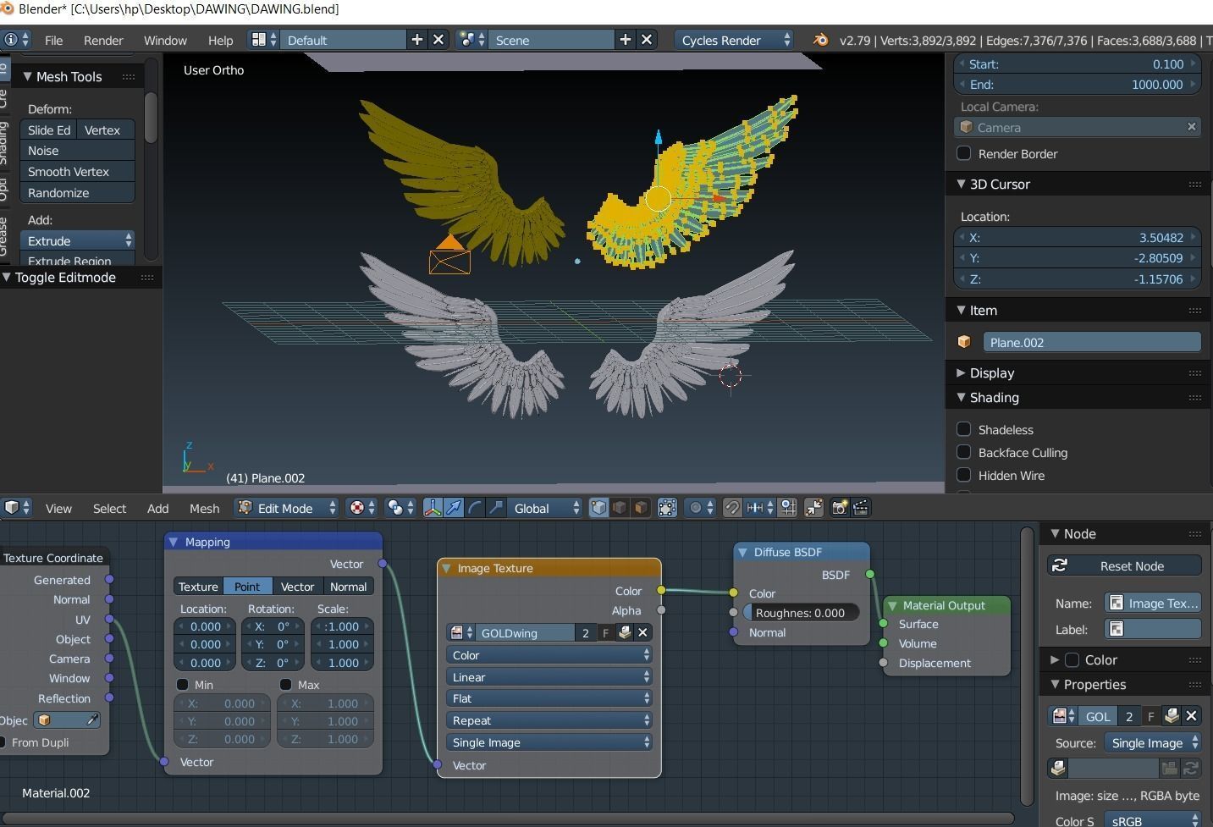The width and height of the screenshot is (1213, 827).
Task: Browse screen layout selector icon
Action: pyautogui.click(x=264, y=40)
